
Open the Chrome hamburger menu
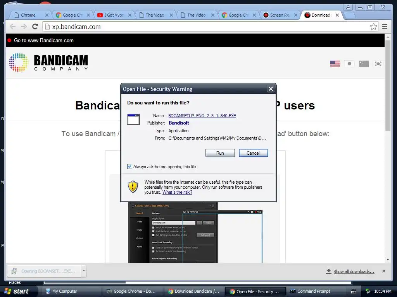[385, 27]
